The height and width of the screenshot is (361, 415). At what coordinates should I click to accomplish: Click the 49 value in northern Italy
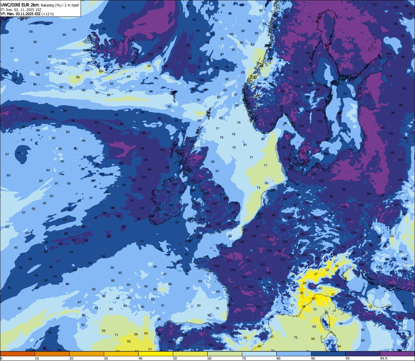tap(320, 288)
